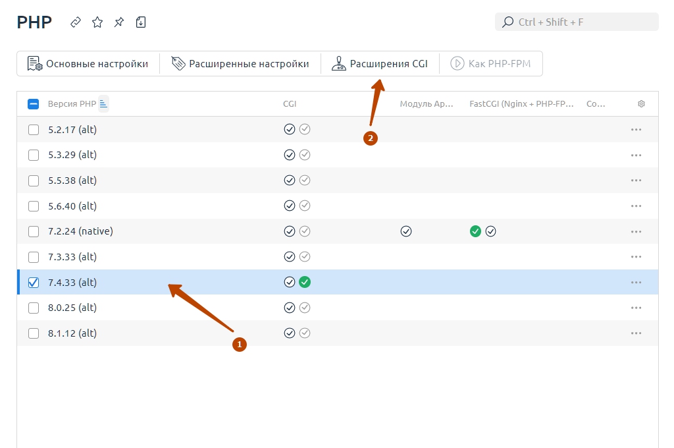Viewport: 674px width, 448px height.
Task: Check the 8.1.12 (alt) row checkbox
Action: point(34,333)
